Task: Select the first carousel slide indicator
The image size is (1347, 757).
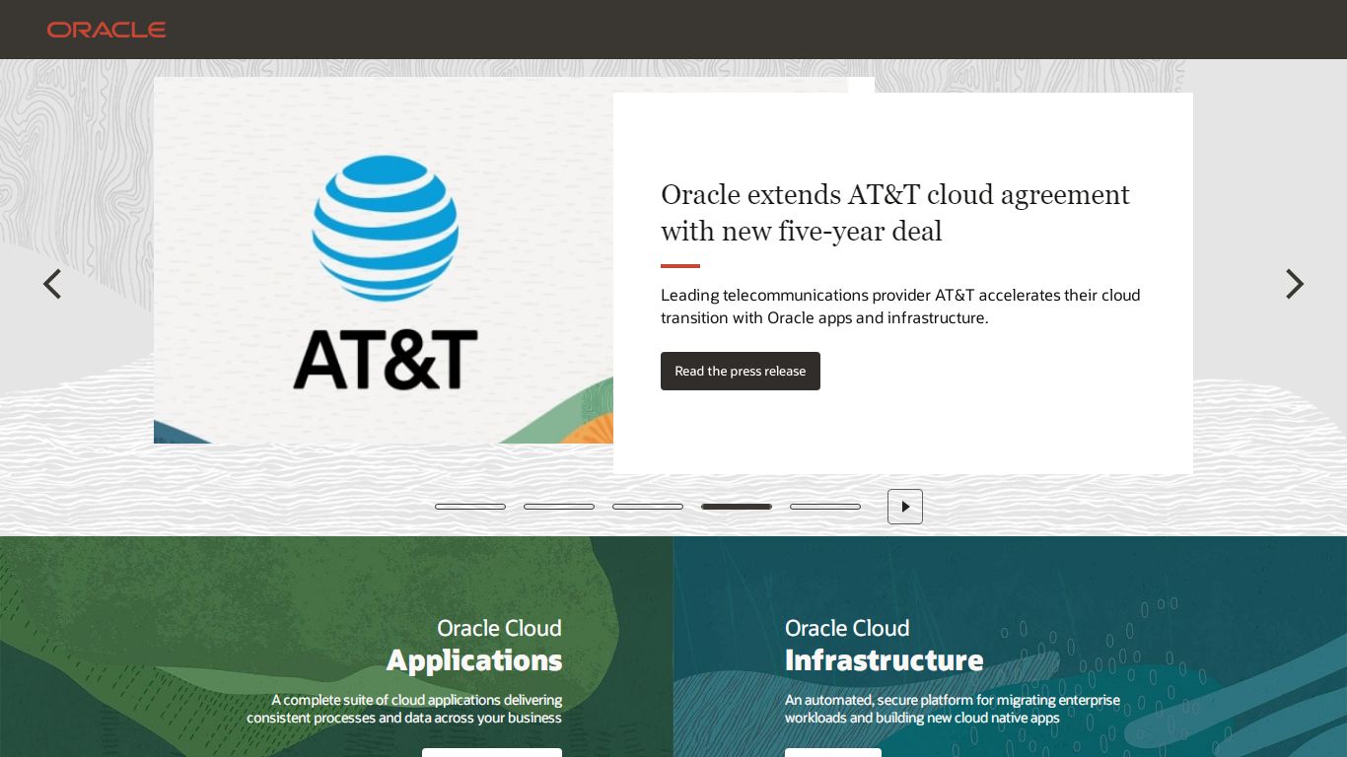Action: coord(470,507)
